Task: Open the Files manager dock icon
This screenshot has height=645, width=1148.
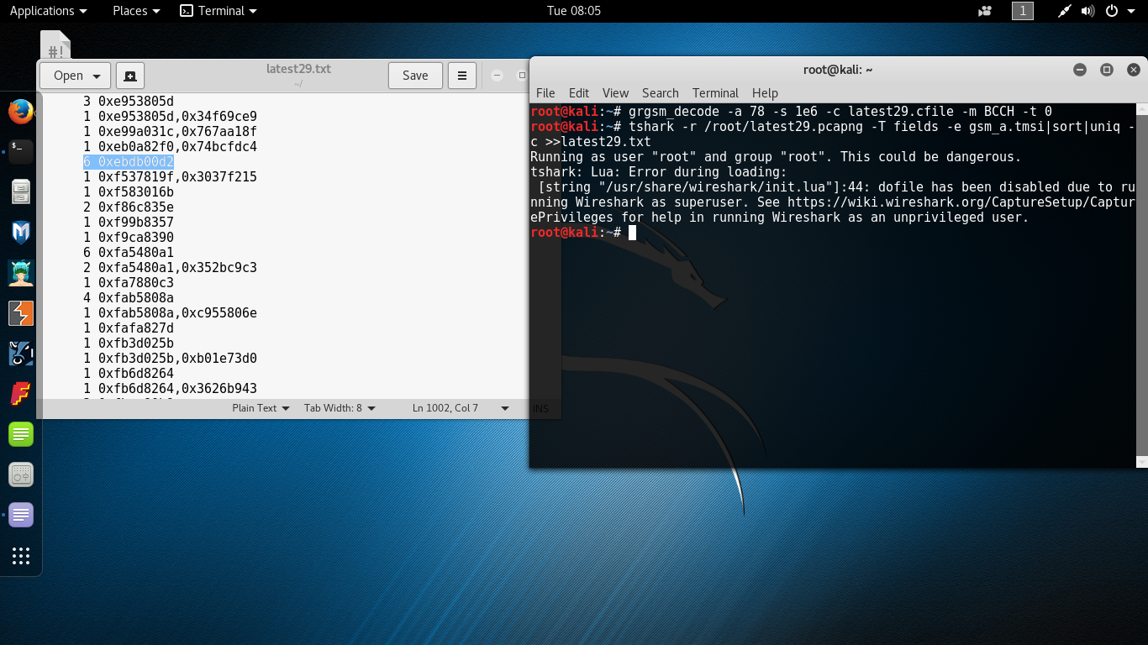Action: click(x=21, y=191)
